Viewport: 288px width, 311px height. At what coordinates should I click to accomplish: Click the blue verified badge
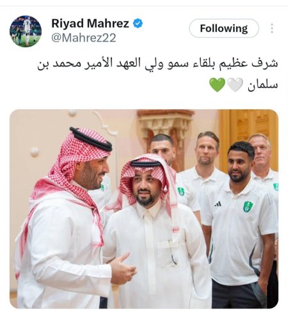138,24
